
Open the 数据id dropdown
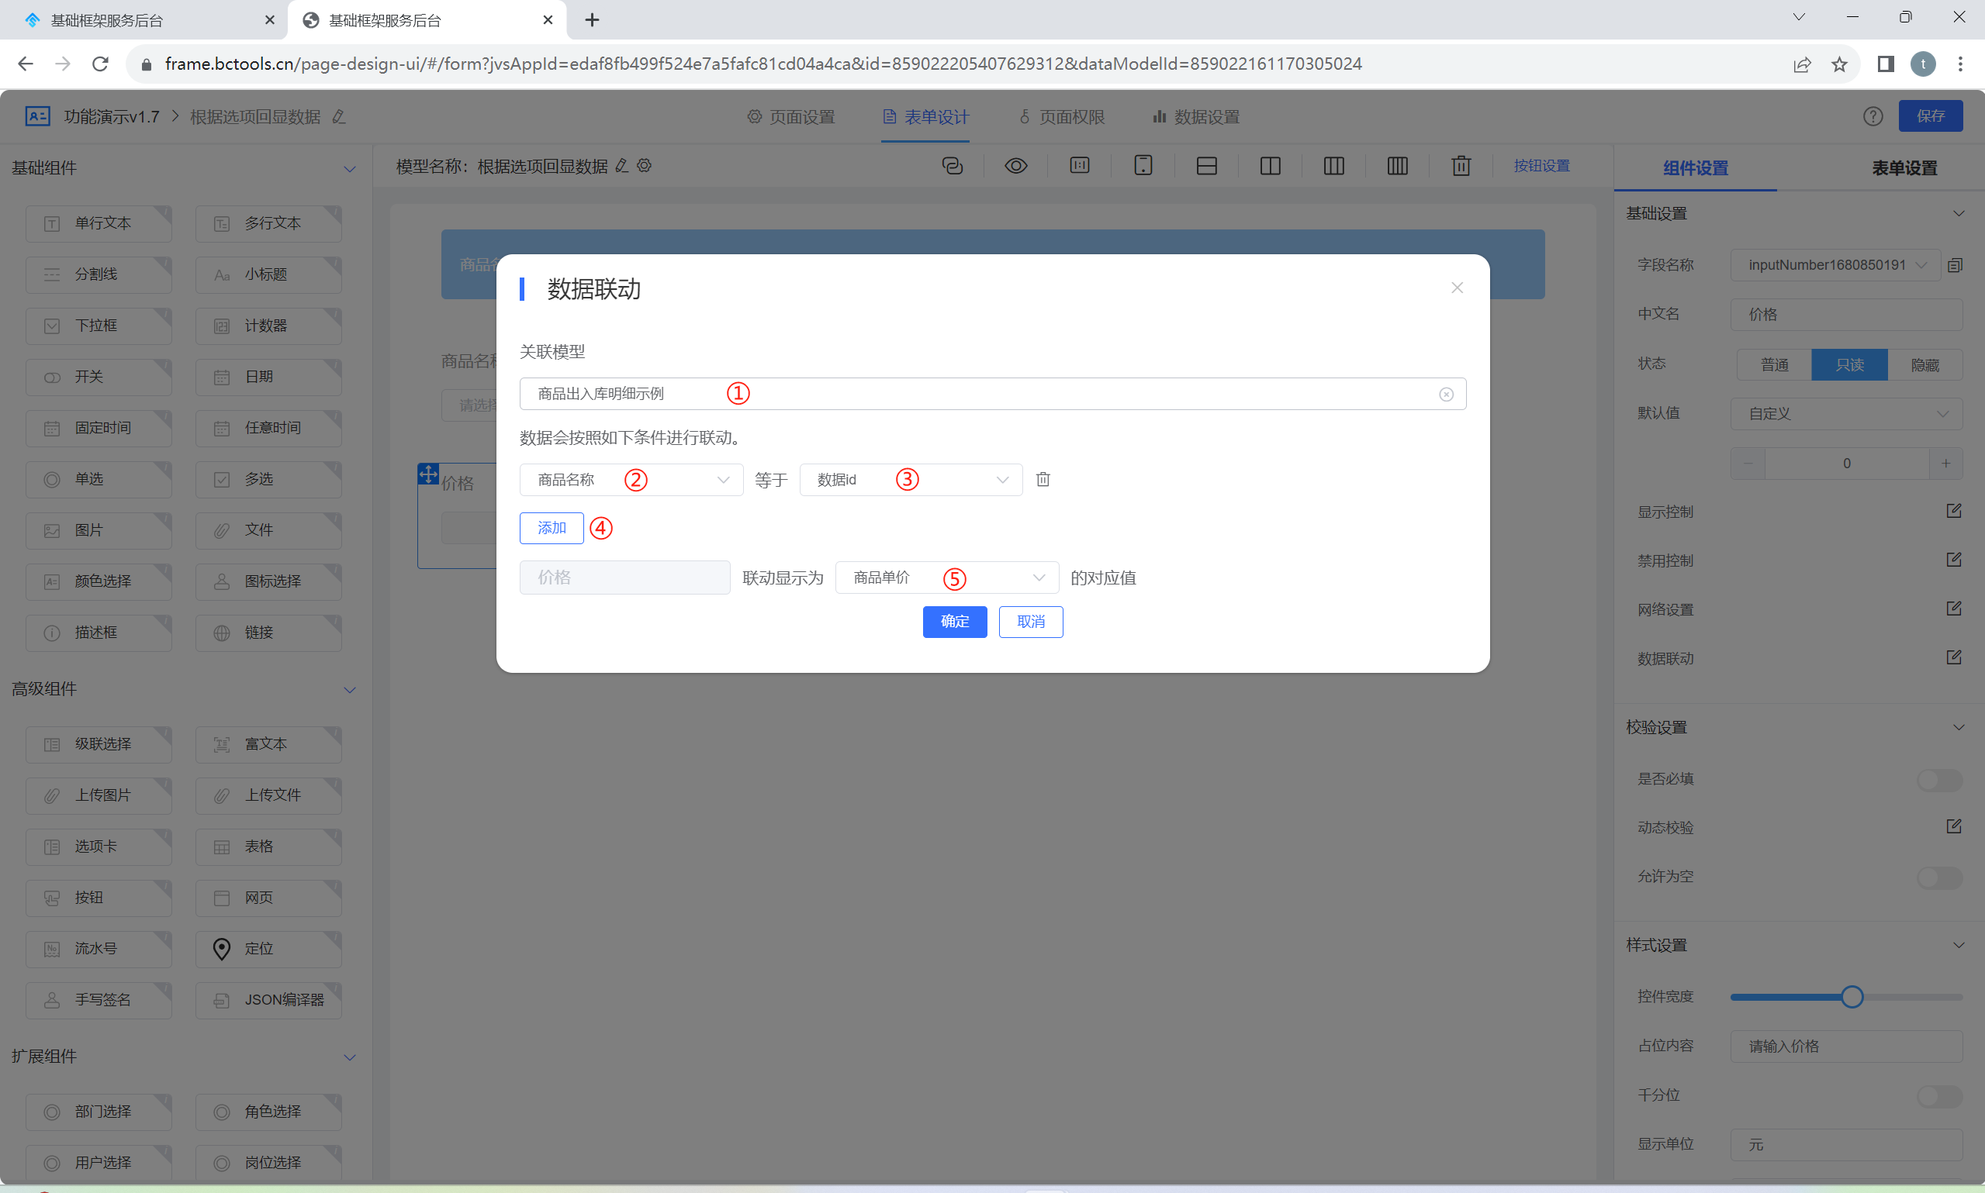click(911, 480)
